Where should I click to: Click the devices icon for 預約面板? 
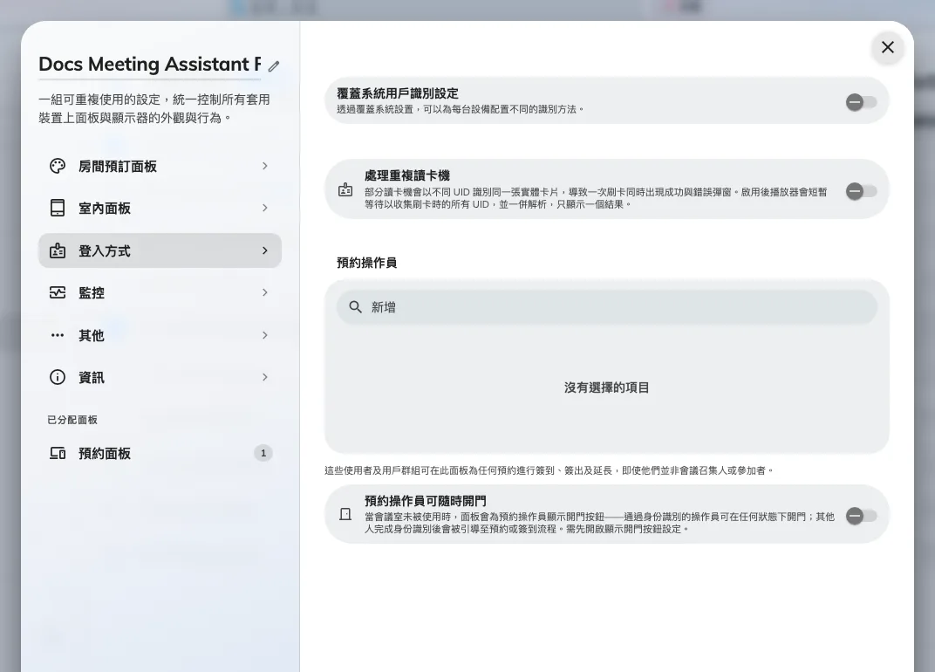click(58, 454)
